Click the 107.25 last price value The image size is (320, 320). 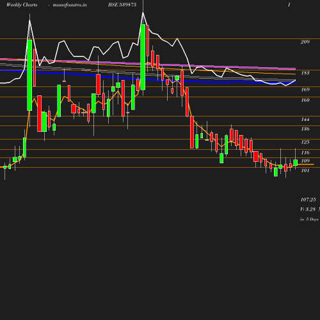pos(308,200)
